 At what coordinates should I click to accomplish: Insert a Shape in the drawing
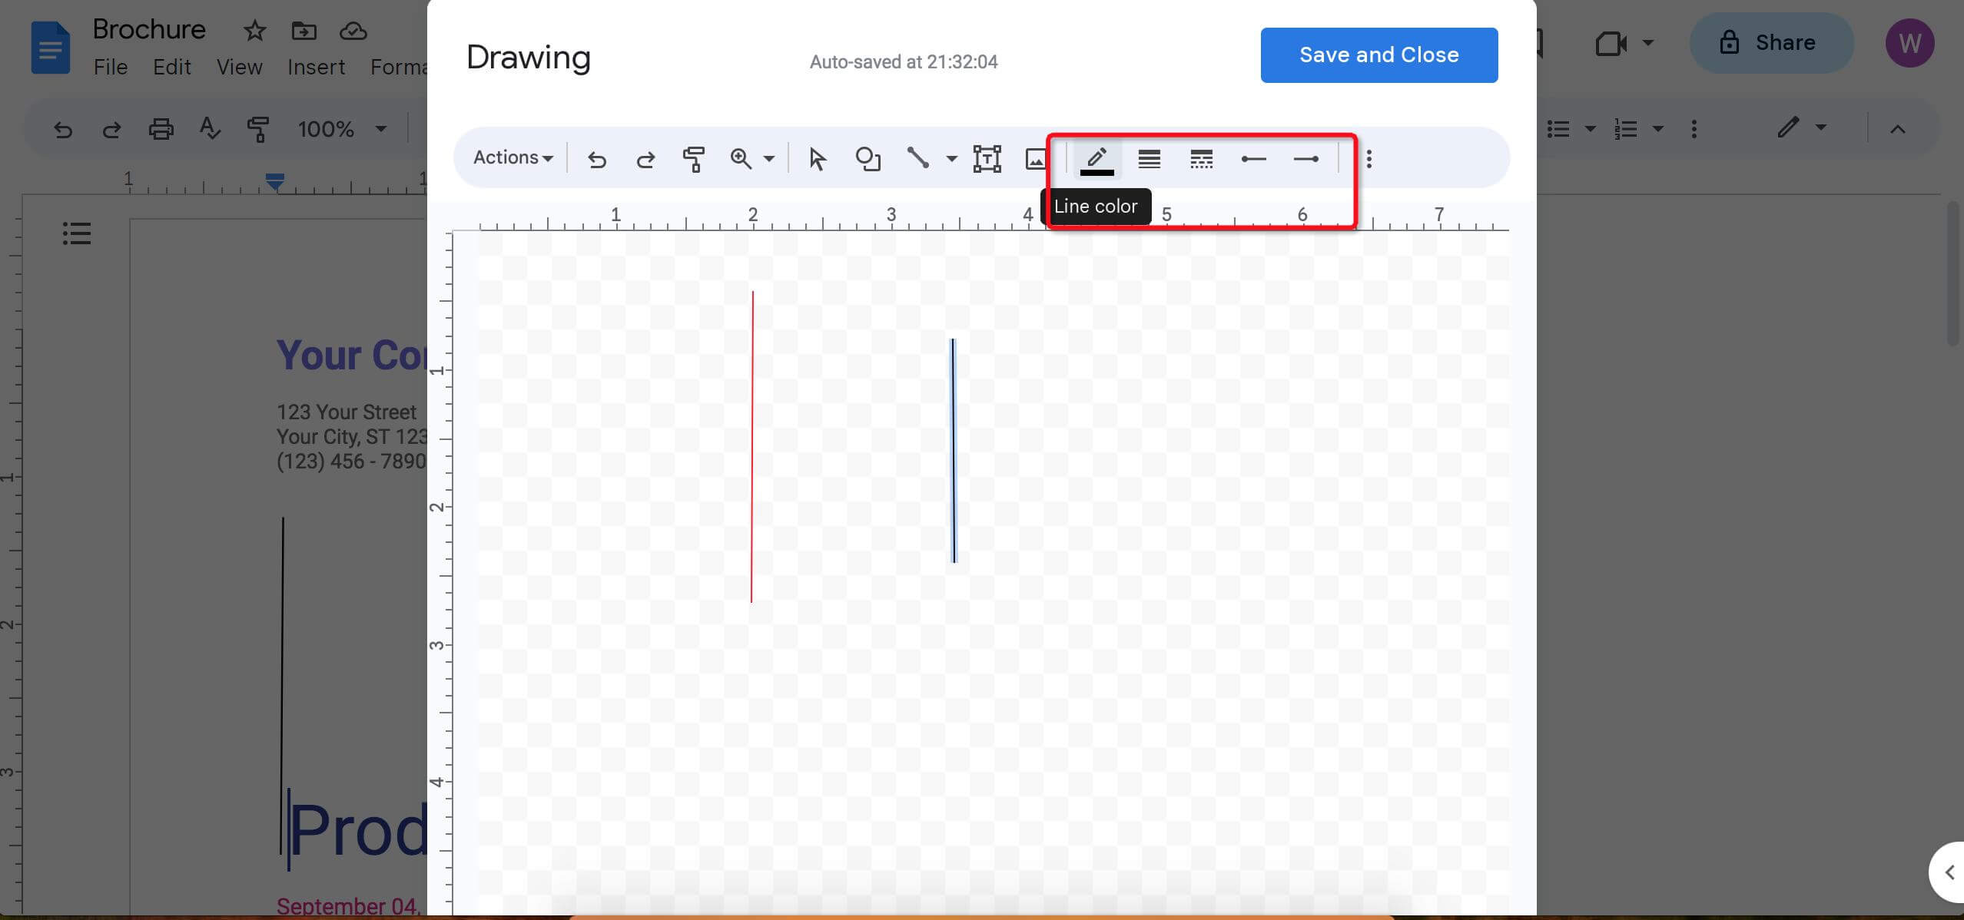click(x=868, y=159)
